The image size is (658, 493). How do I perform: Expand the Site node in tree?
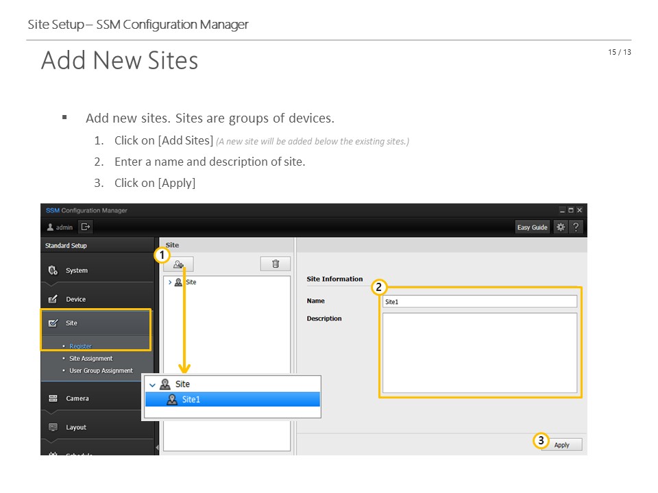(x=170, y=282)
